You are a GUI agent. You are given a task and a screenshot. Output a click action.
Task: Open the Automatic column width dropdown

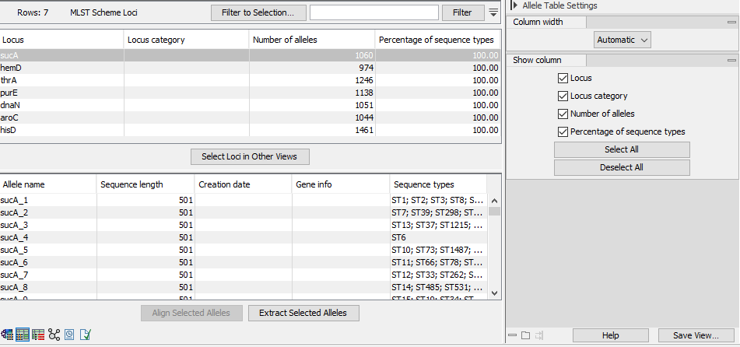pos(623,40)
